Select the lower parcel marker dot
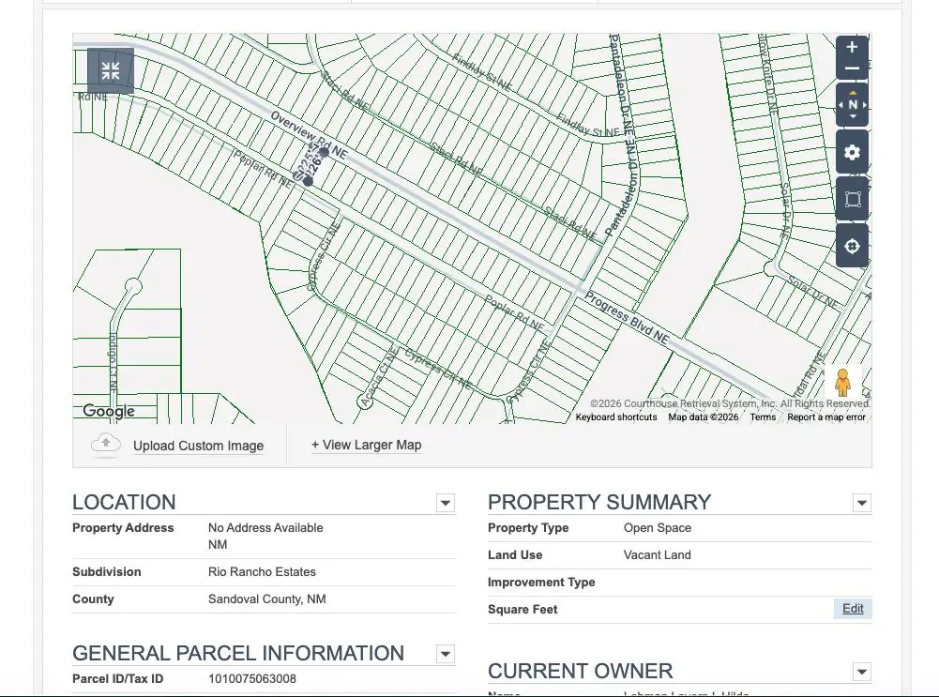 308,181
